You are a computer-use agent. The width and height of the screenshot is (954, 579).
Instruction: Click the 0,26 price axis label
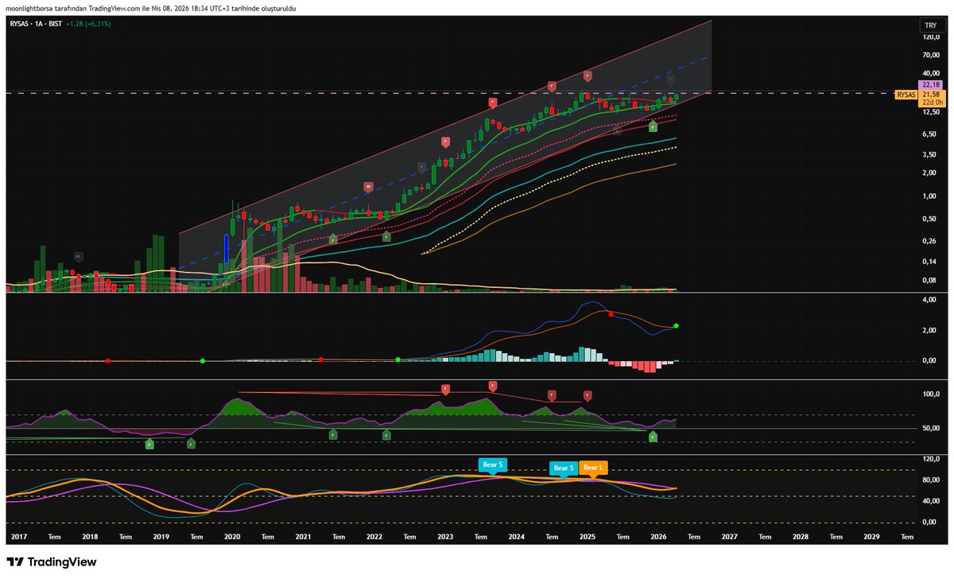tap(931, 241)
